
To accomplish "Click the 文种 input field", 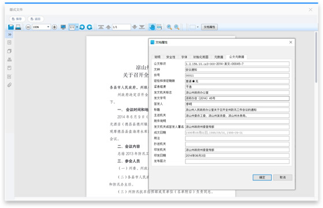I will click(x=237, y=70).
